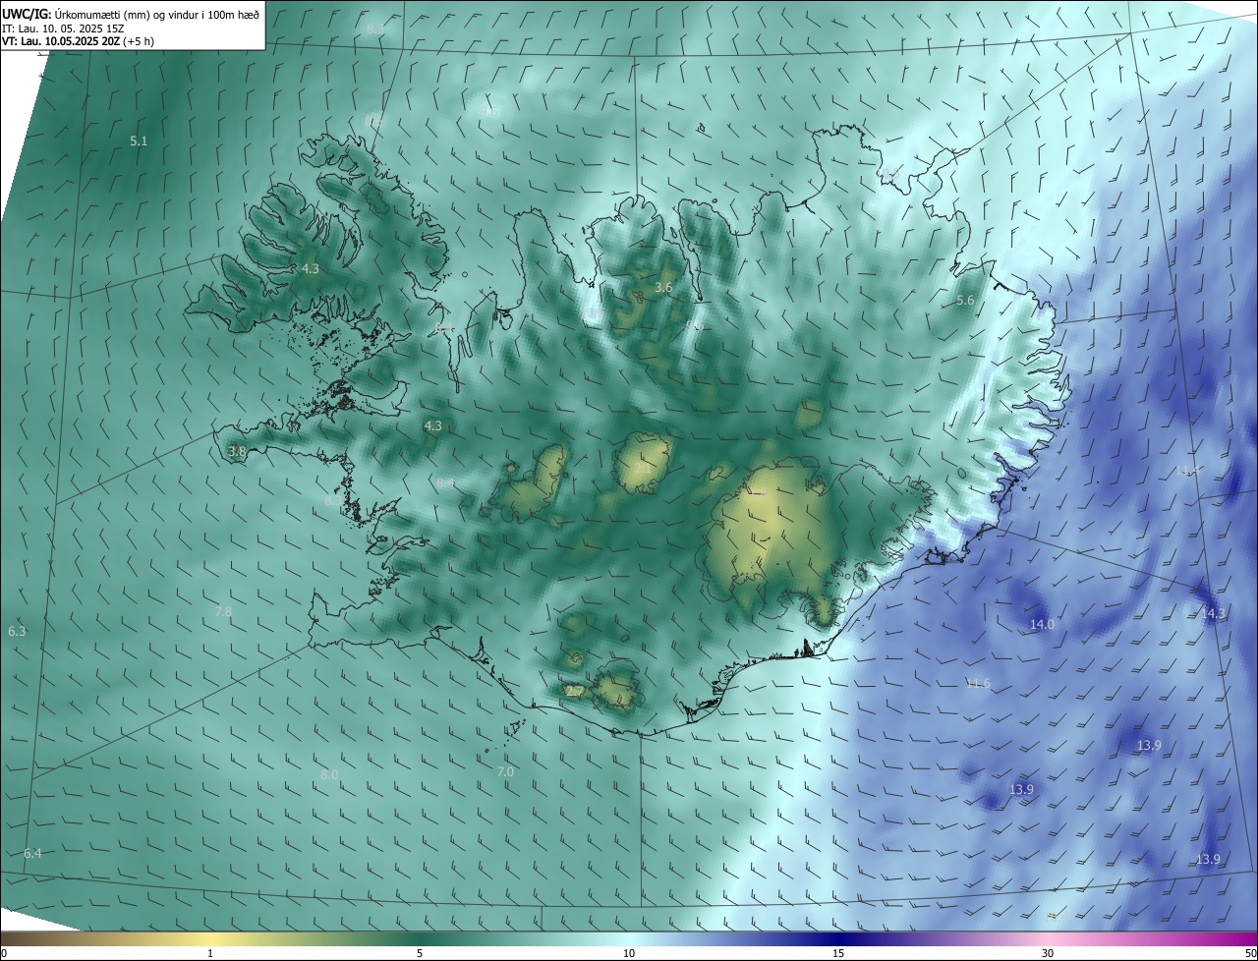Click the 8.0 value label in the southwest ocean
The height and width of the screenshot is (961, 1258).
click(x=329, y=775)
